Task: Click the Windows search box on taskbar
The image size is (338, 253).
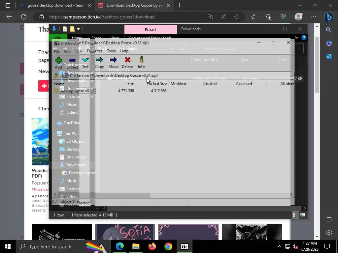Action: (63, 246)
